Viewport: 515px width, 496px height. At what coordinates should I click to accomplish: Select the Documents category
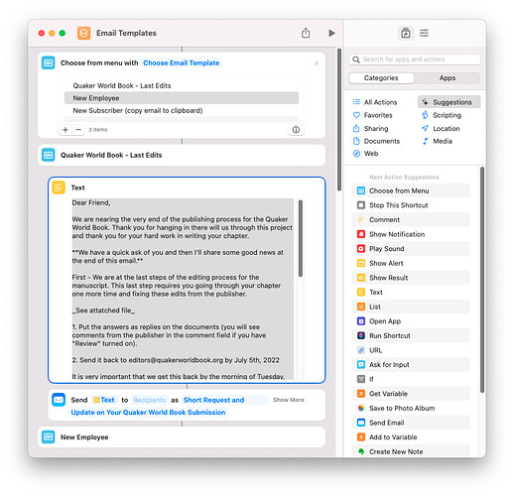pyautogui.click(x=376, y=141)
